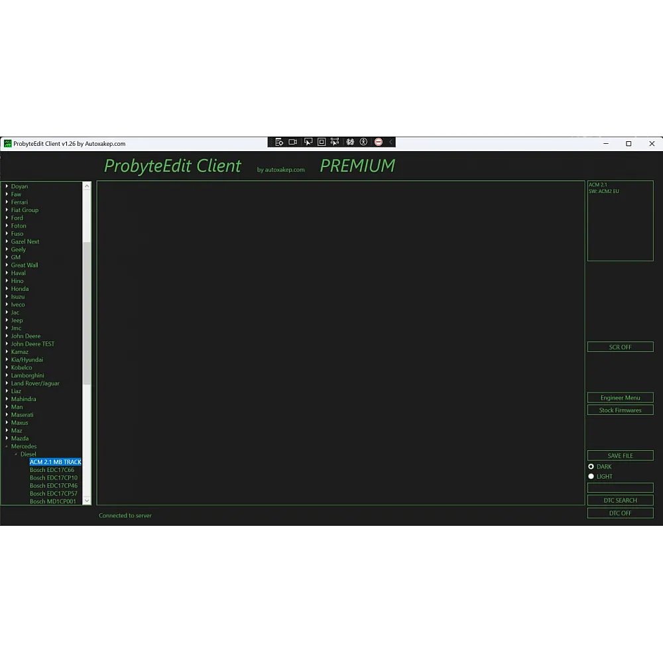Select Bosch EDC17CP10 tree item
Image resolution: width=663 pixels, height=663 pixels.
pos(54,478)
